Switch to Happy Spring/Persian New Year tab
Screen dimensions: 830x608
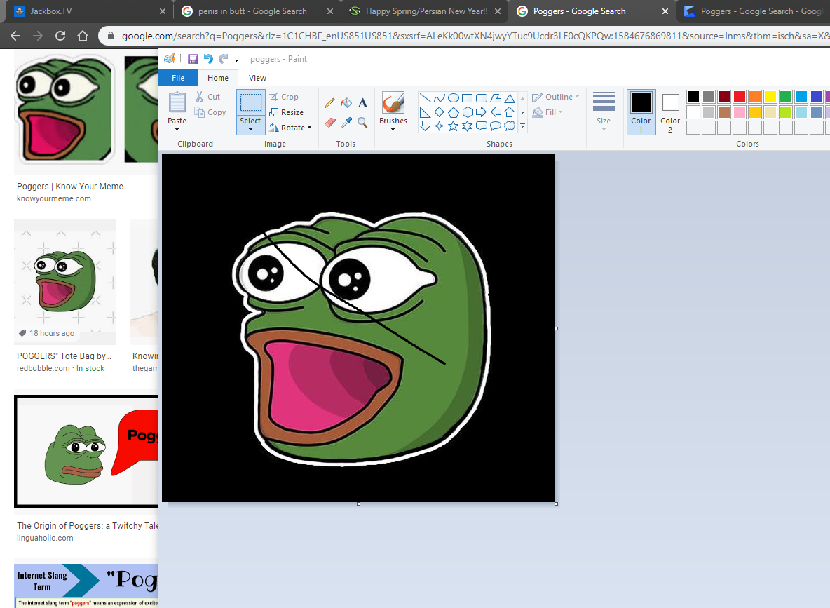[x=426, y=11]
